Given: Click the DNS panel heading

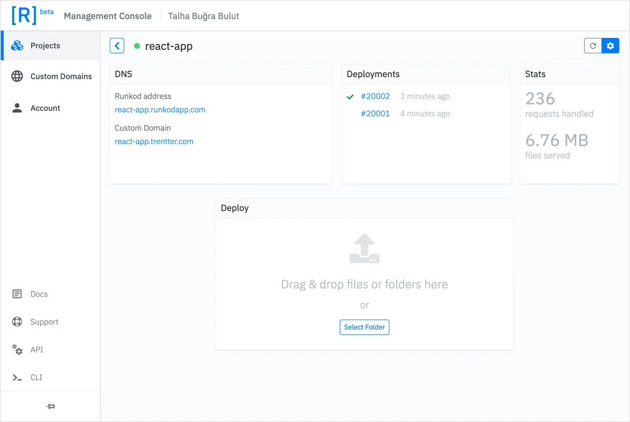Looking at the screenshot, I should [124, 74].
